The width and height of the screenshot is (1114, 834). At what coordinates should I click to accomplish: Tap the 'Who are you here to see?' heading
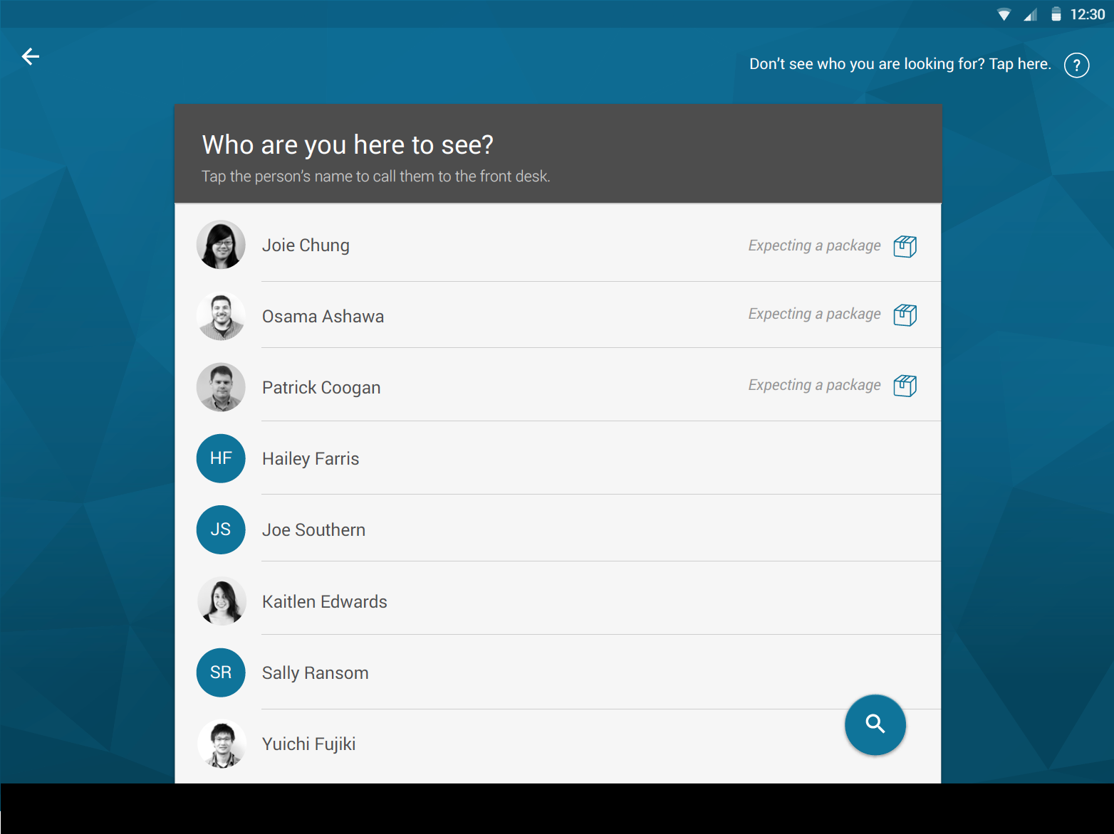tap(348, 145)
